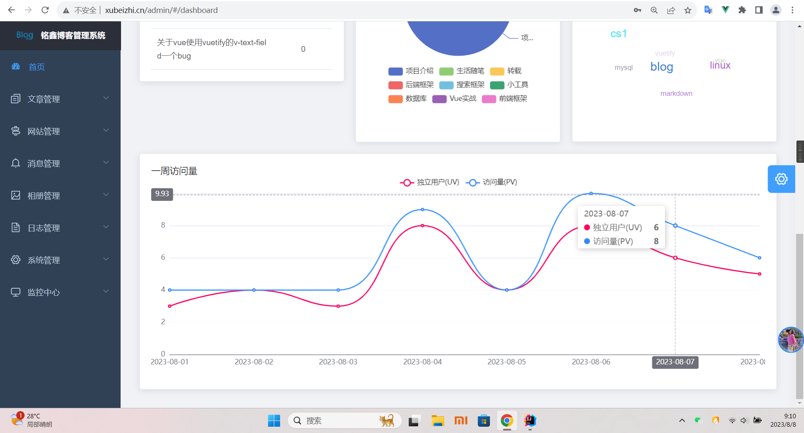Expand the 文章管理 submenu chevron
This screenshot has width=804, height=433.
pyautogui.click(x=106, y=98)
